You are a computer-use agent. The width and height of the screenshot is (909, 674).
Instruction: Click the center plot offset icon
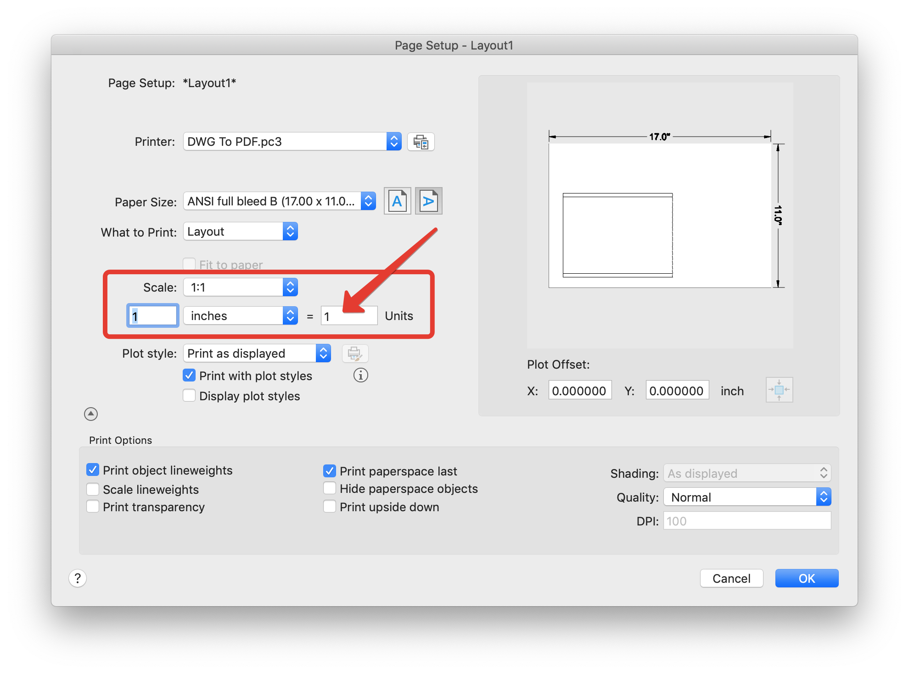pyautogui.click(x=779, y=390)
